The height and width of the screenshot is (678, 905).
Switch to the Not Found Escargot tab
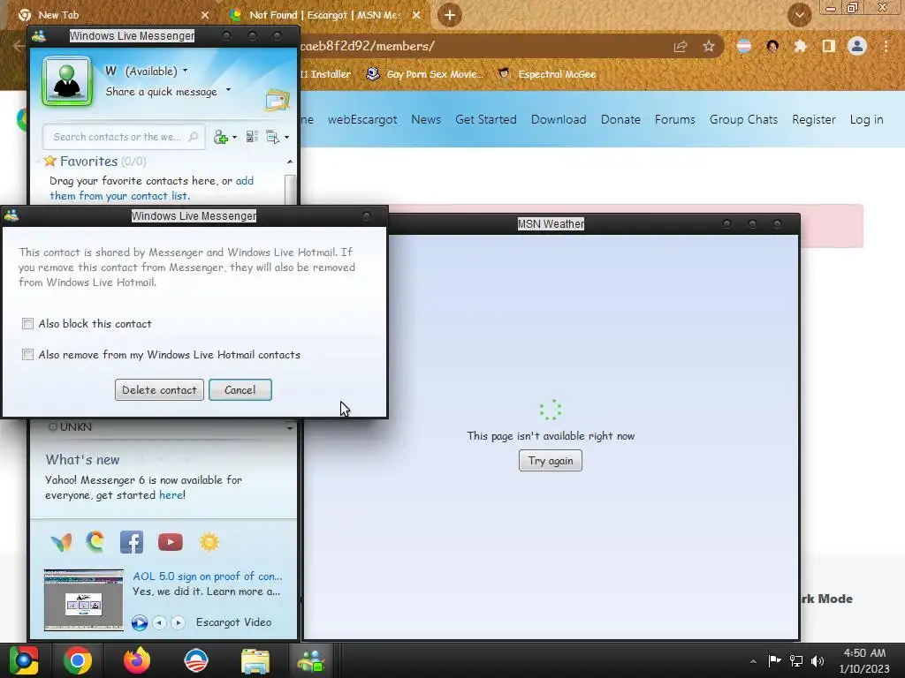pyautogui.click(x=324, y=15)
